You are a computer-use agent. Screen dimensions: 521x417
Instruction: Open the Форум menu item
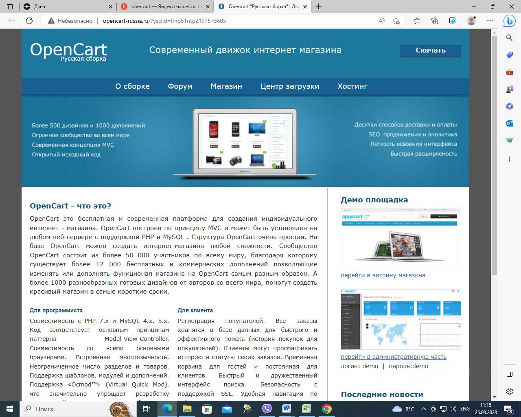180,86
